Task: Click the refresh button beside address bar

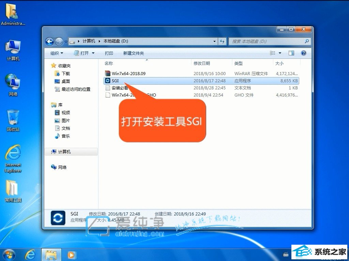Action: (223, 41)
